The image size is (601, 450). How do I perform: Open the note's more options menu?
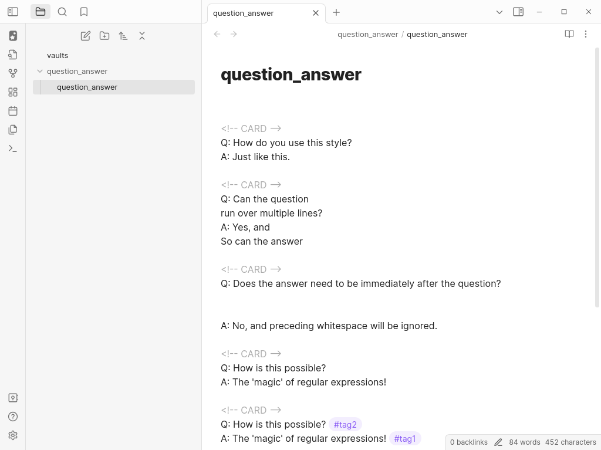pyautogui.click(x=585, y=34)
